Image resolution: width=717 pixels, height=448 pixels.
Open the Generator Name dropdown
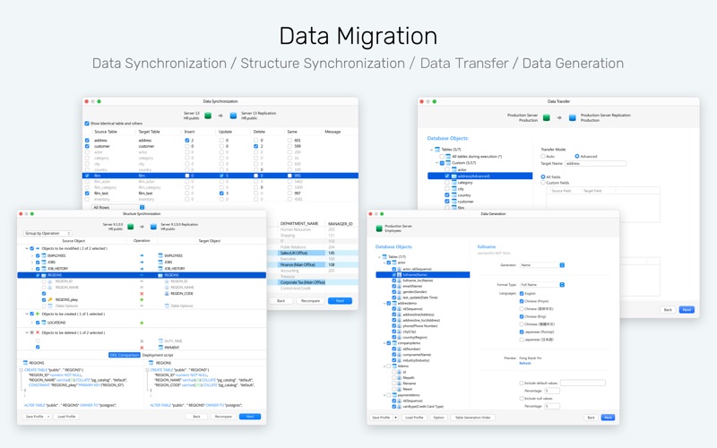pos(542,265)
